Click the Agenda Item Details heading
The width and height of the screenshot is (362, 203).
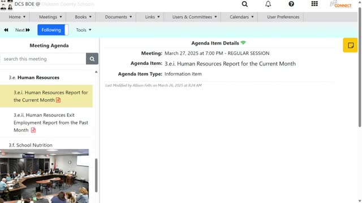coord(215,43)
